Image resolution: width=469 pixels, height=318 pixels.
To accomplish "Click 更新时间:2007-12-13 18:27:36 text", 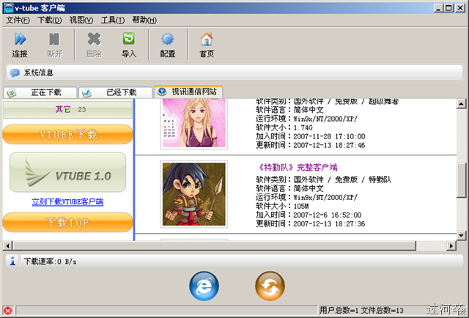I will [311, 223].
